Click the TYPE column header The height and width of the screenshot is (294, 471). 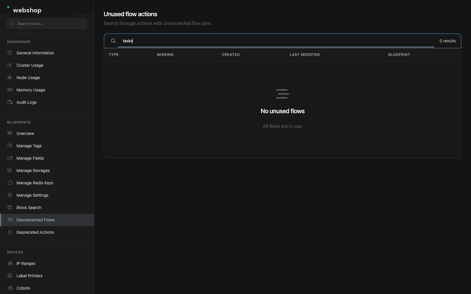tap(114, 55)
